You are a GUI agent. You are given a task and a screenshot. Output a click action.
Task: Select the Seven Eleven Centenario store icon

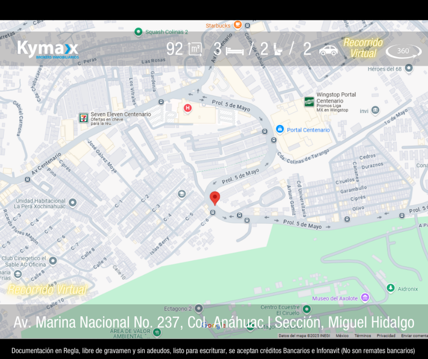coord(84,118)
